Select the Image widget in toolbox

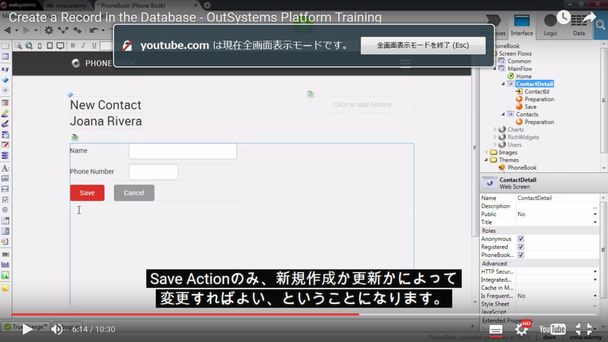(x=5, y=275)
